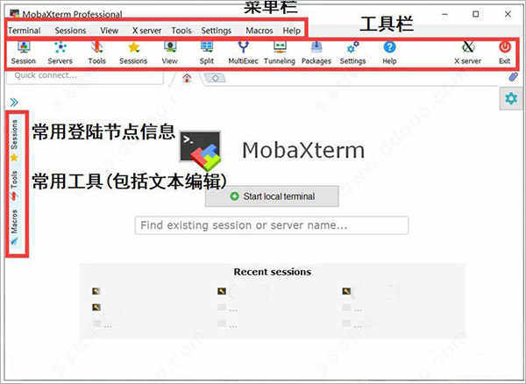Screen dimensions: 526x384
Task: Open the Sessions sidebar tab
Action: tap(14, 140)
